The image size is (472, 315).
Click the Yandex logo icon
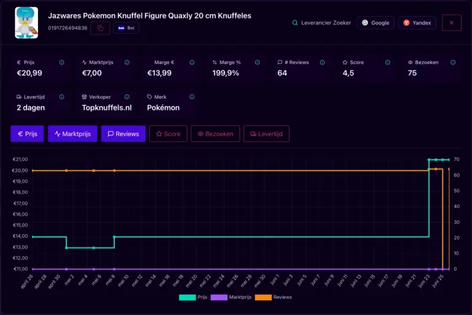coord(406,23)
